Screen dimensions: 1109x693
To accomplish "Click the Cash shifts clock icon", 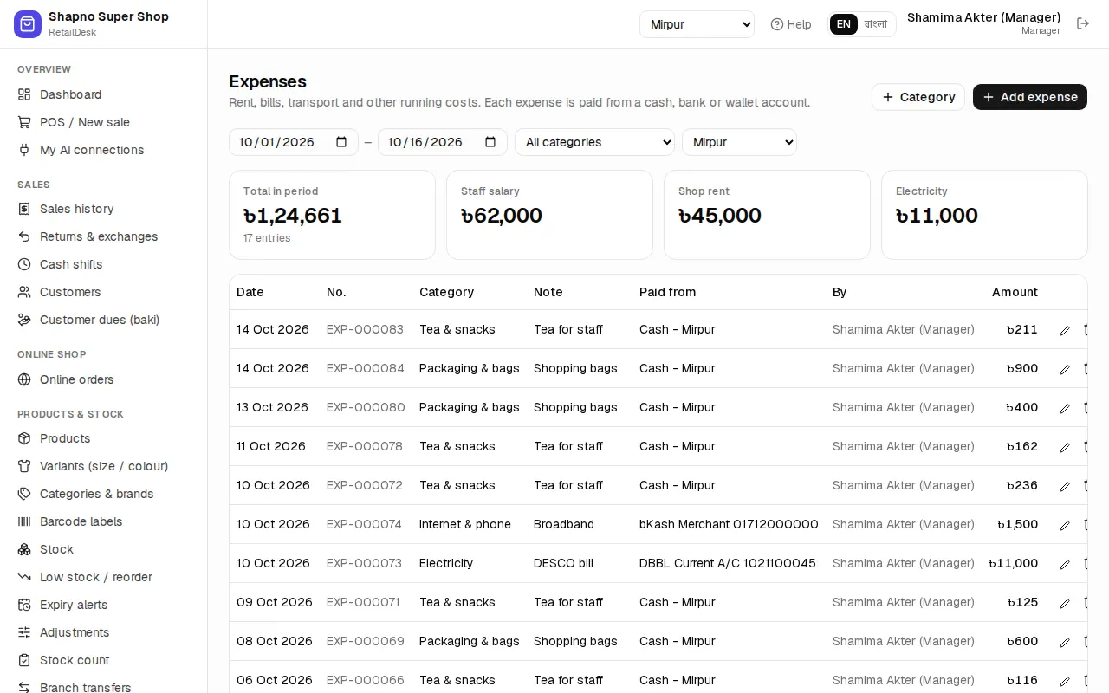I will tap(24, 264).
